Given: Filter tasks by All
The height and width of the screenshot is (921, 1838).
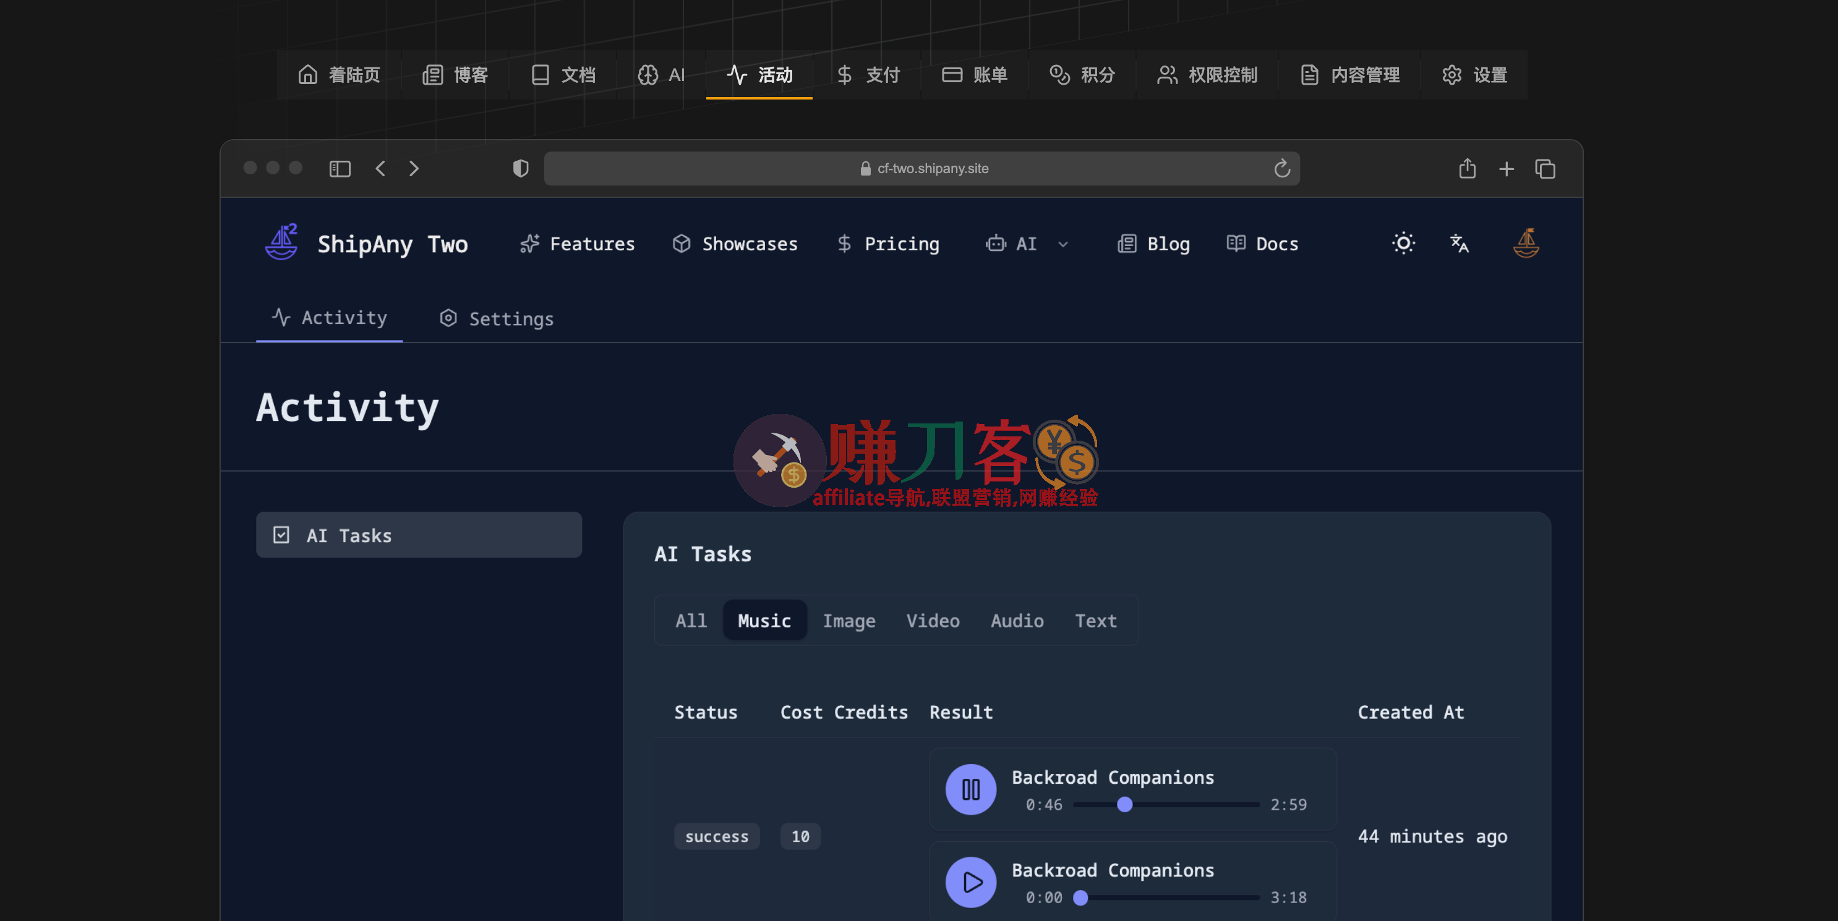Looking at the screenshot, I should [691, 621].
